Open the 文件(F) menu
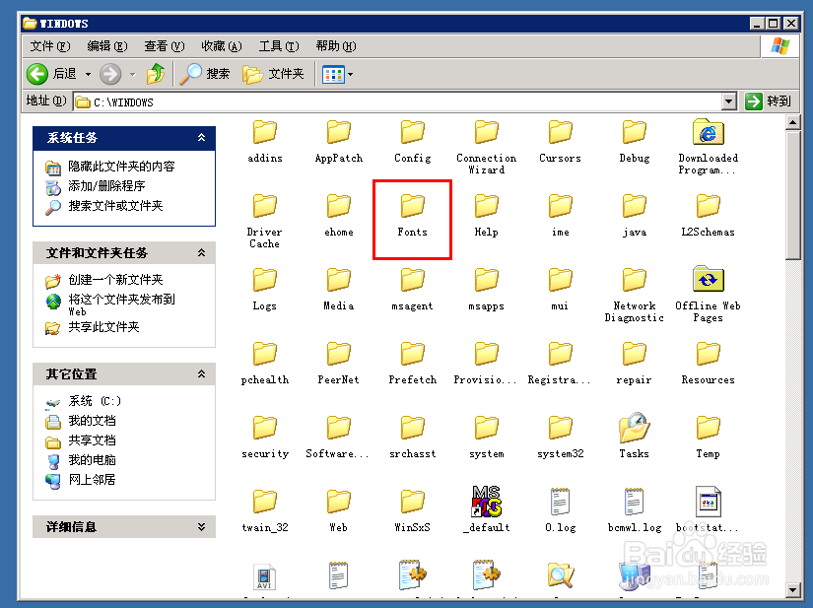The width and height of the screenshot is (813, 608). click(50, 46)
